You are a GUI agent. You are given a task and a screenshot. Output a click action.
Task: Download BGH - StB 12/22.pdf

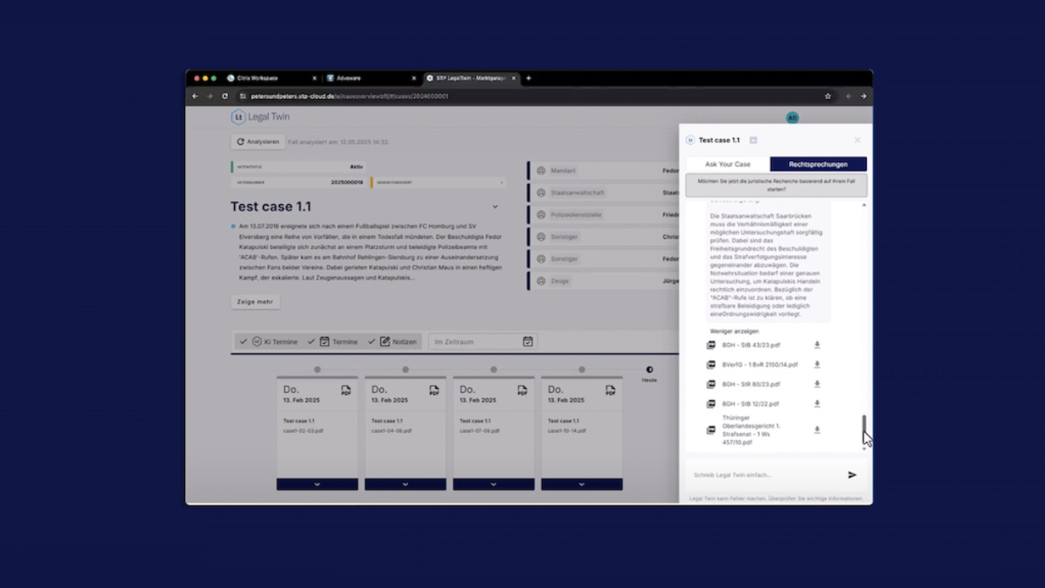coord(817,403)
